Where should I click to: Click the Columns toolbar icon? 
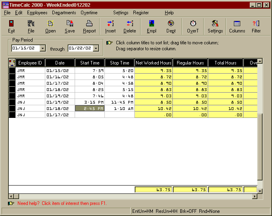[x=237, y=23]
